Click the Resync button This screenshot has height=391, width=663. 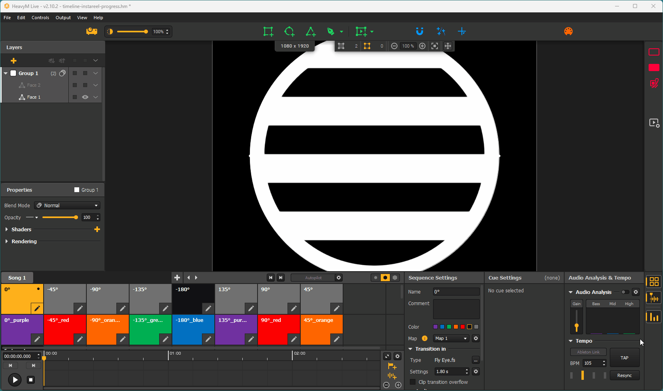click(624, 375)
